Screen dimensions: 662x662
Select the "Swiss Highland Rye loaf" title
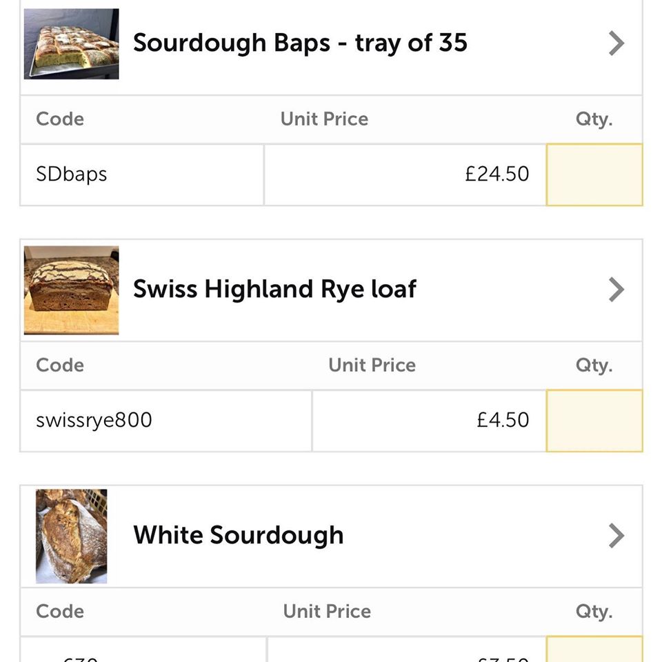274,290
